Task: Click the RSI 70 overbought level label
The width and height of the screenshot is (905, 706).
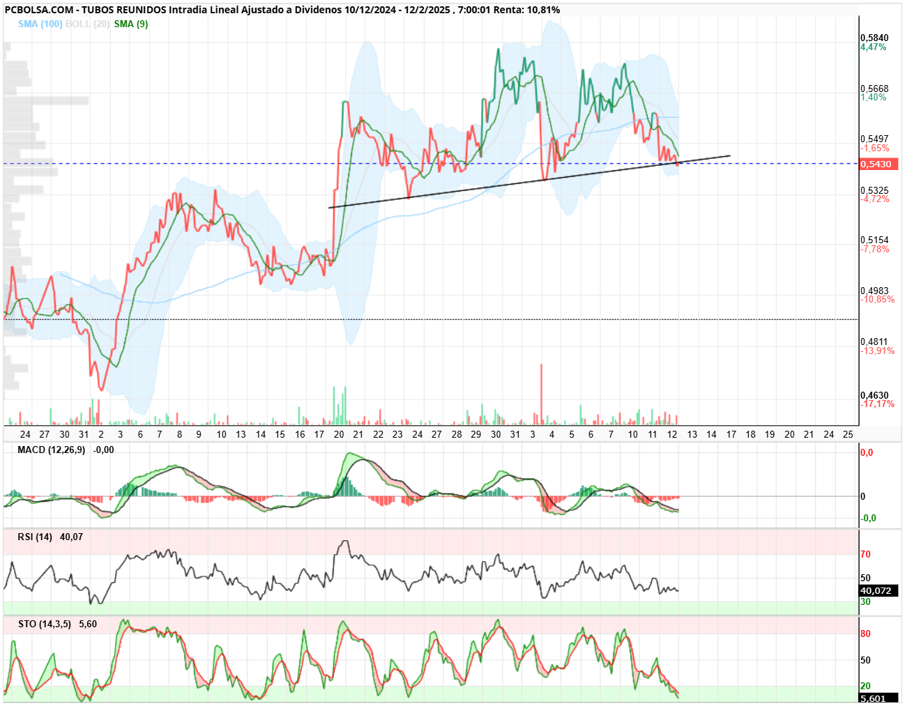Action: [865, 555]
